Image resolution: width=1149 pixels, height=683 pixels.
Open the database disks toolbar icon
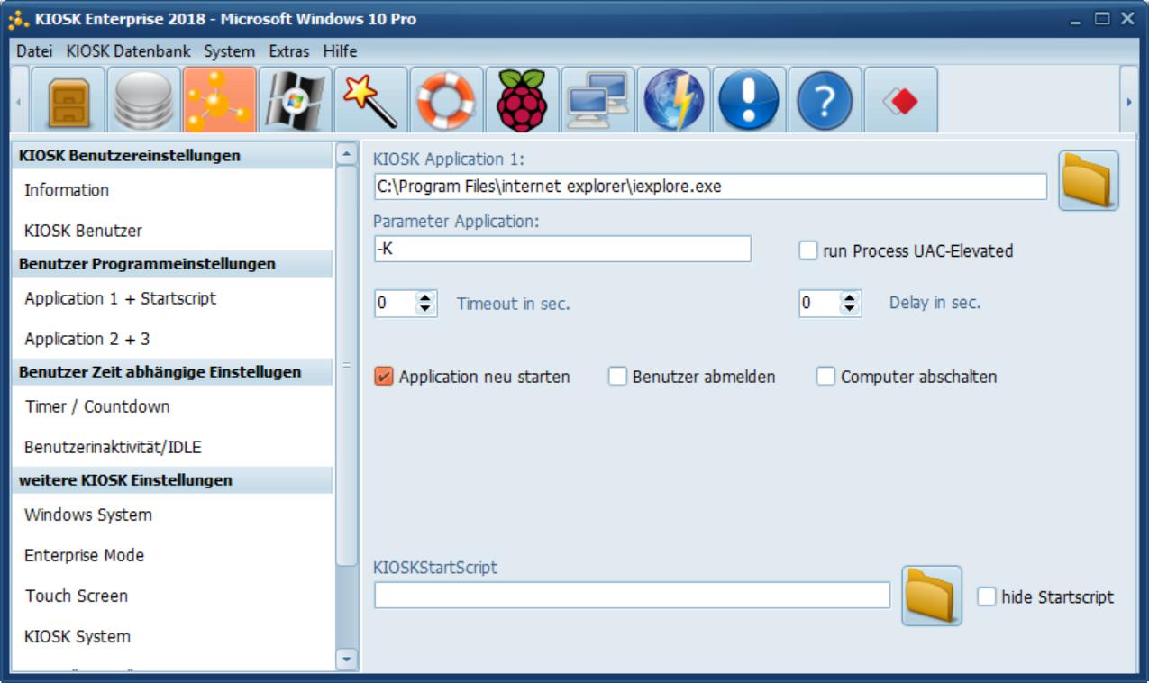tap(144, 100)
